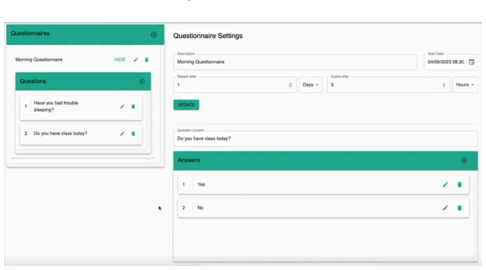The height and width of the screenshot is (270, 486).
Task: Select question 'Do you have class today?'
Action: click(x=60, y=134)
